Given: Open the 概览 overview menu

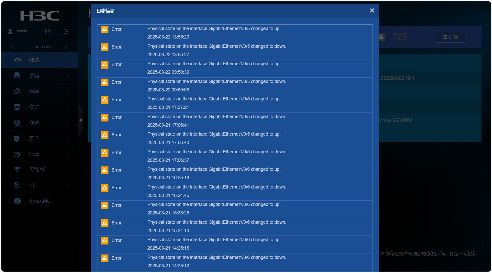Looking at the screenshot, I should (x=40, y=60).
